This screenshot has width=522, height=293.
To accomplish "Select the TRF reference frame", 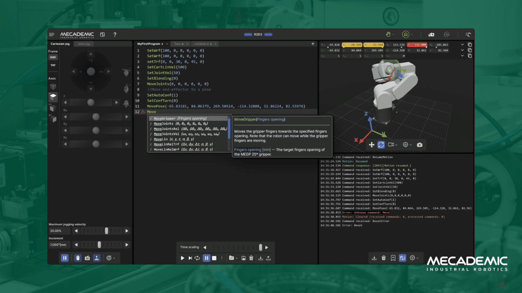I will pyautogui.click(x=53, y=65).
